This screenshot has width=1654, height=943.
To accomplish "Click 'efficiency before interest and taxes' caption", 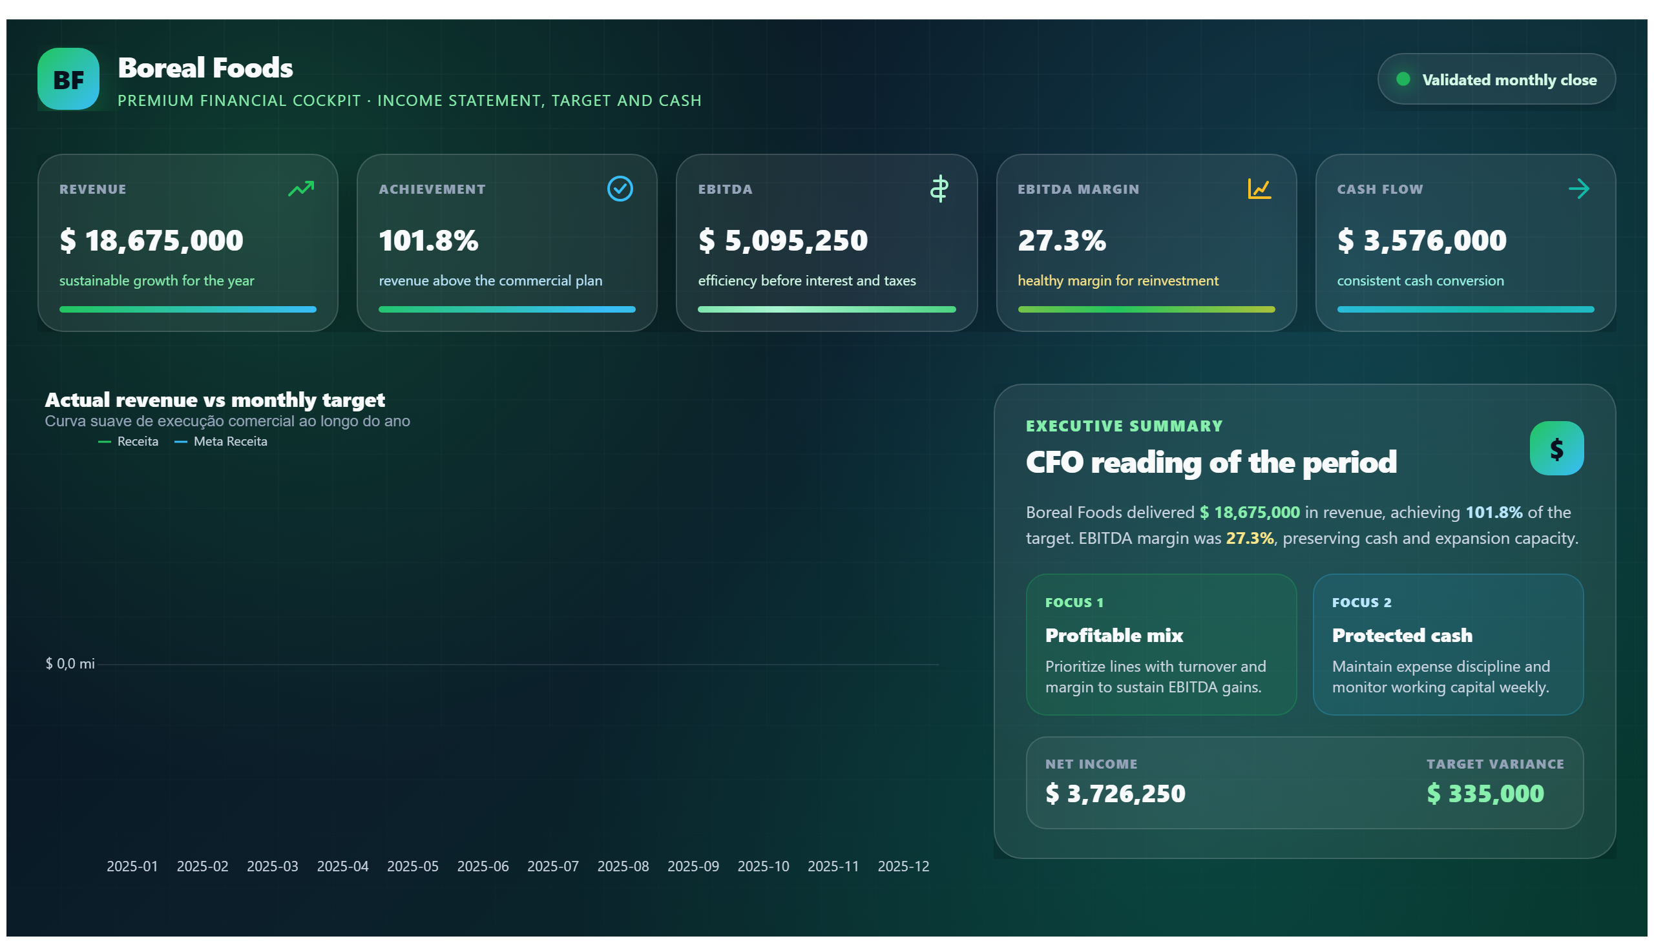I will coord(806,280).
